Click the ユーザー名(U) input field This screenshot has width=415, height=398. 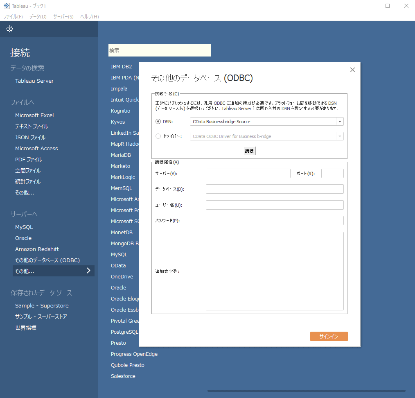[275, 205]
